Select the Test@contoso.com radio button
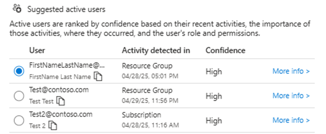This screenshot has height=134, width=326. point(19,96)
